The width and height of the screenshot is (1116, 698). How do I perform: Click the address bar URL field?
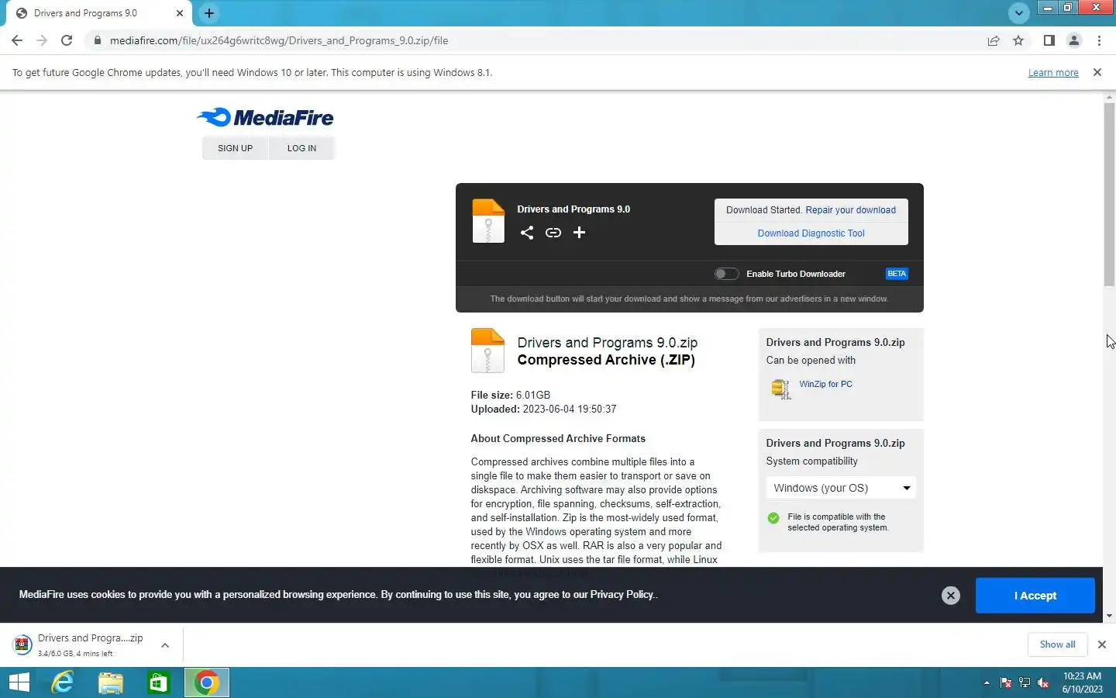(535, 40)
